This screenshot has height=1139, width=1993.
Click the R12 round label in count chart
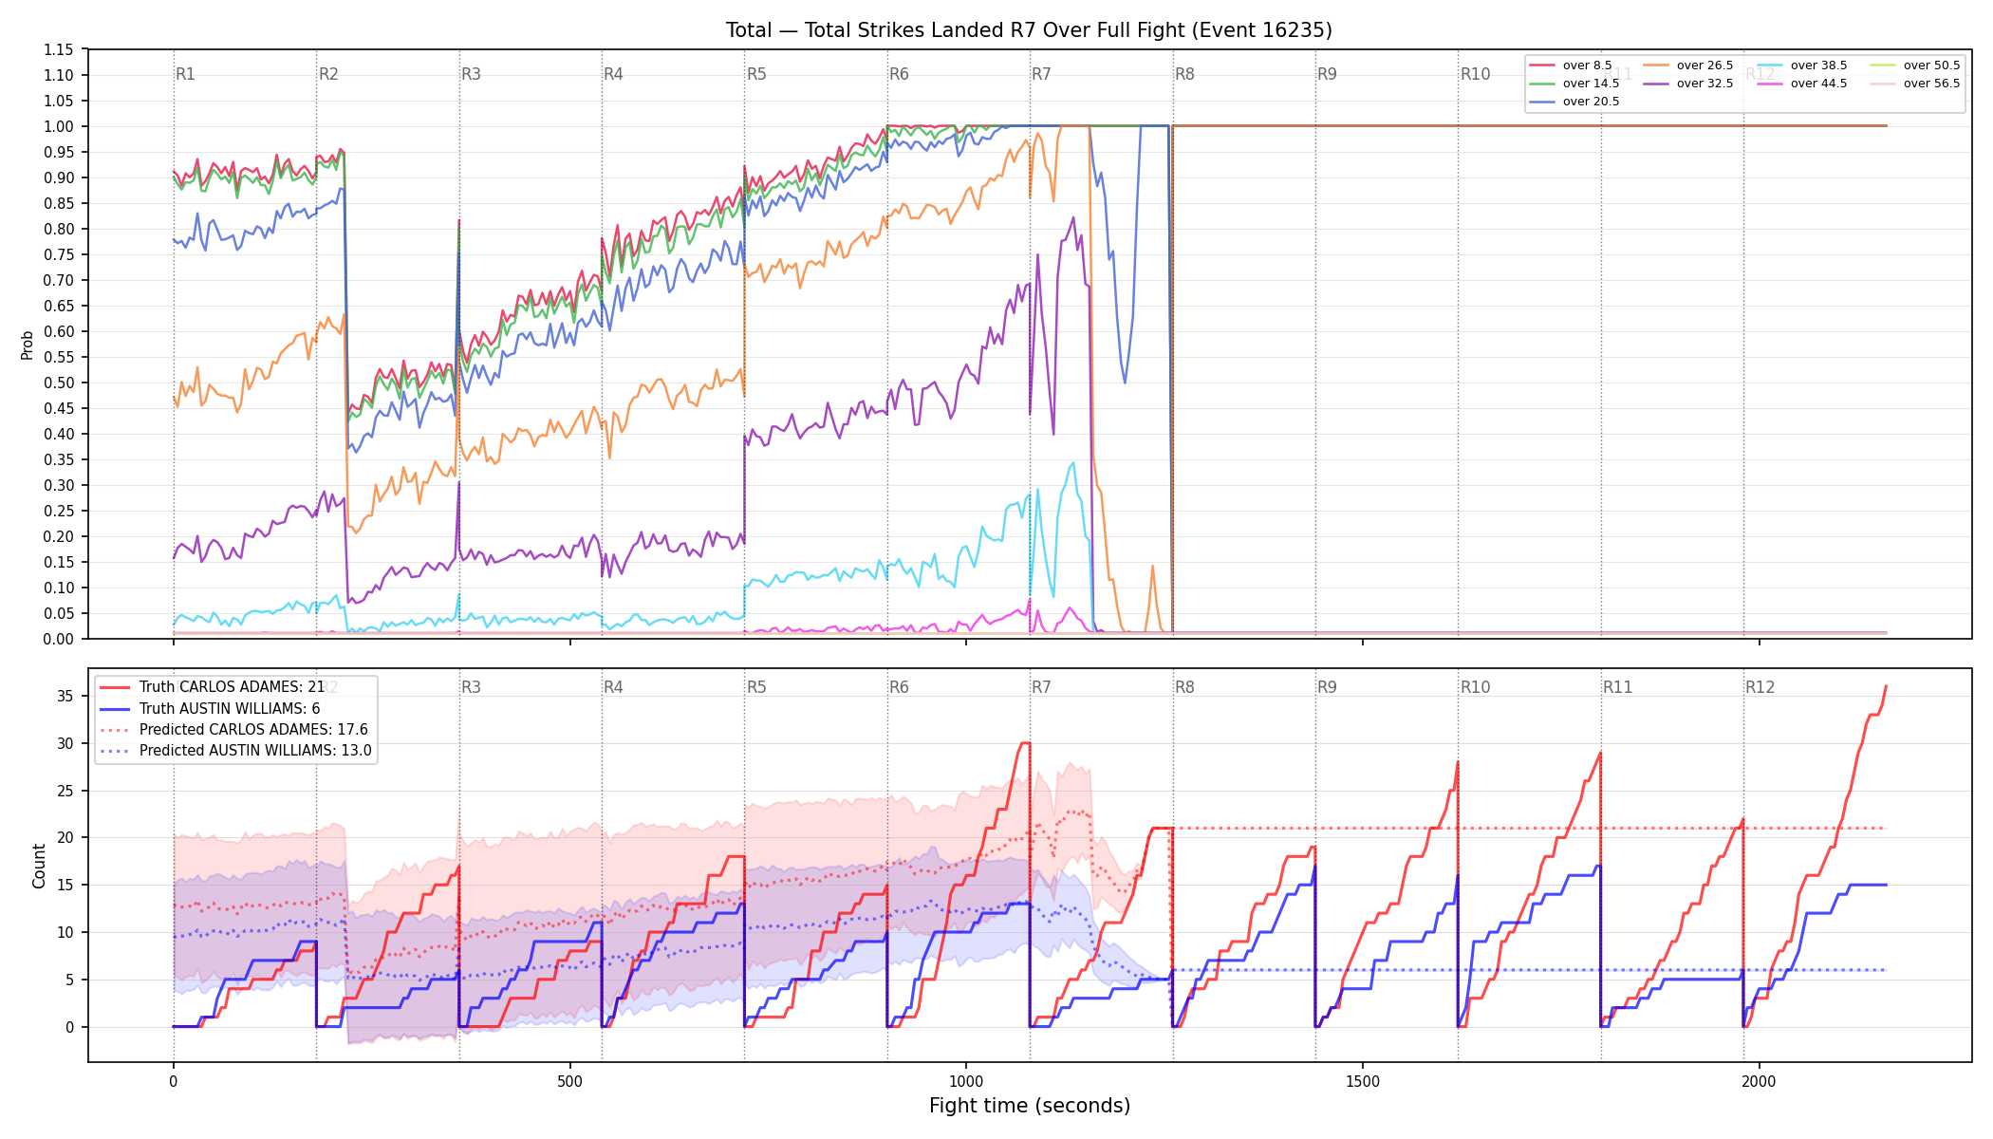point(1760,687)
